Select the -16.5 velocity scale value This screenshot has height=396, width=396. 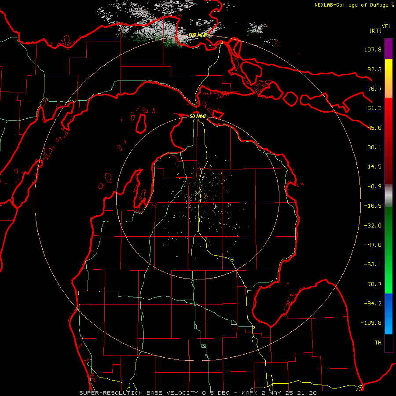(x=373, y=206)
